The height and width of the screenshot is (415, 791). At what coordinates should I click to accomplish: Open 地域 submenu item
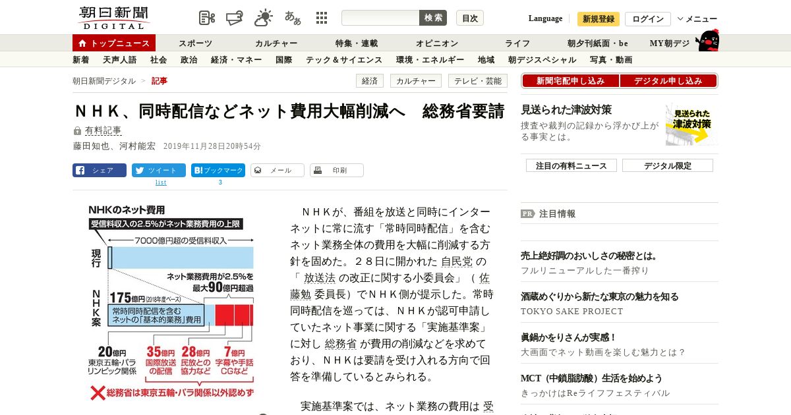click(486, 60)
